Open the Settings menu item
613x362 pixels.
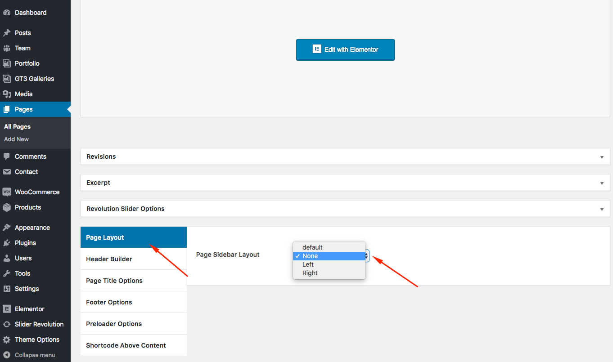tap(35, 289)
